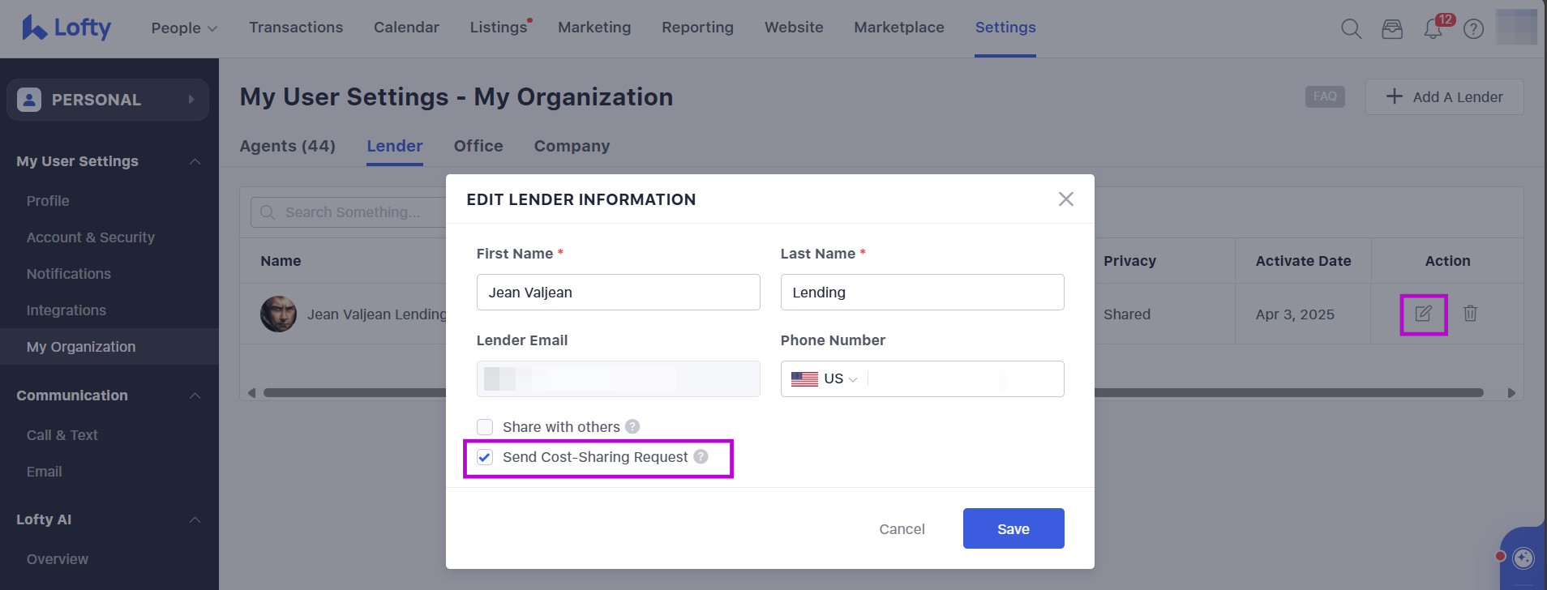Click help icon beside Share with others
This screenshot has width=1547, height=590.
(632, 426)
